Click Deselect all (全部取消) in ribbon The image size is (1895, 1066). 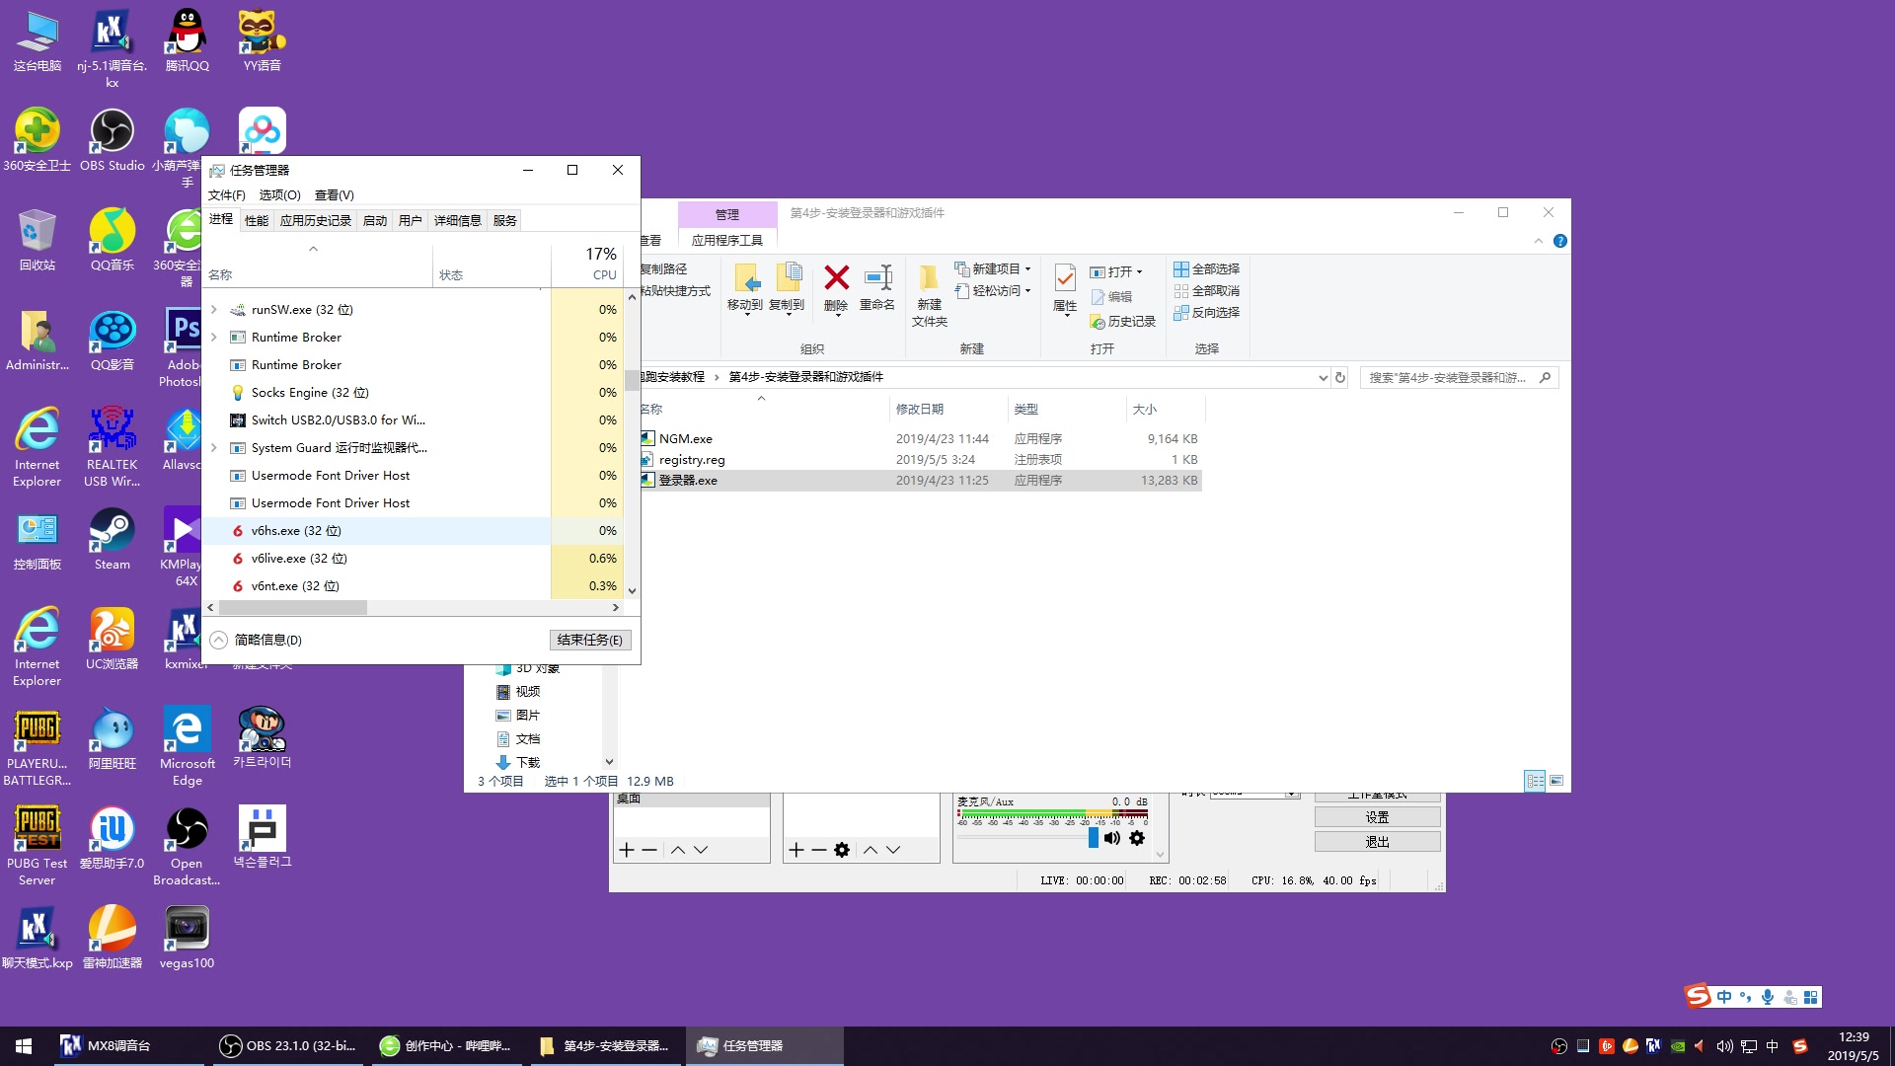pyautogui.click(x=1206, y=290)
